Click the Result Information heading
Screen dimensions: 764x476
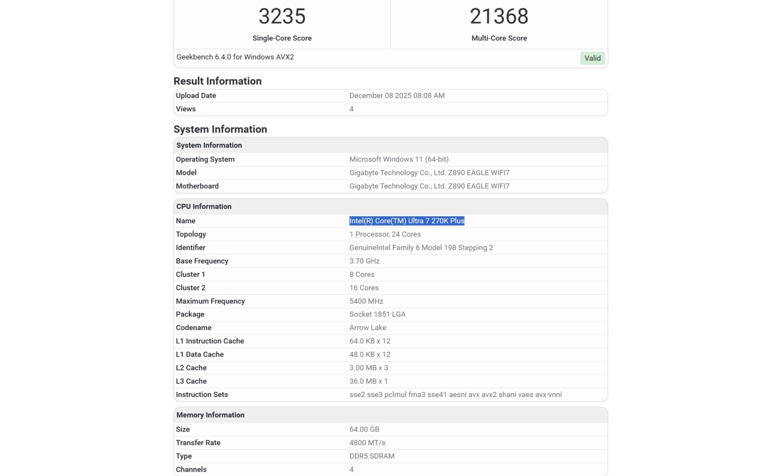coord(218,81)
